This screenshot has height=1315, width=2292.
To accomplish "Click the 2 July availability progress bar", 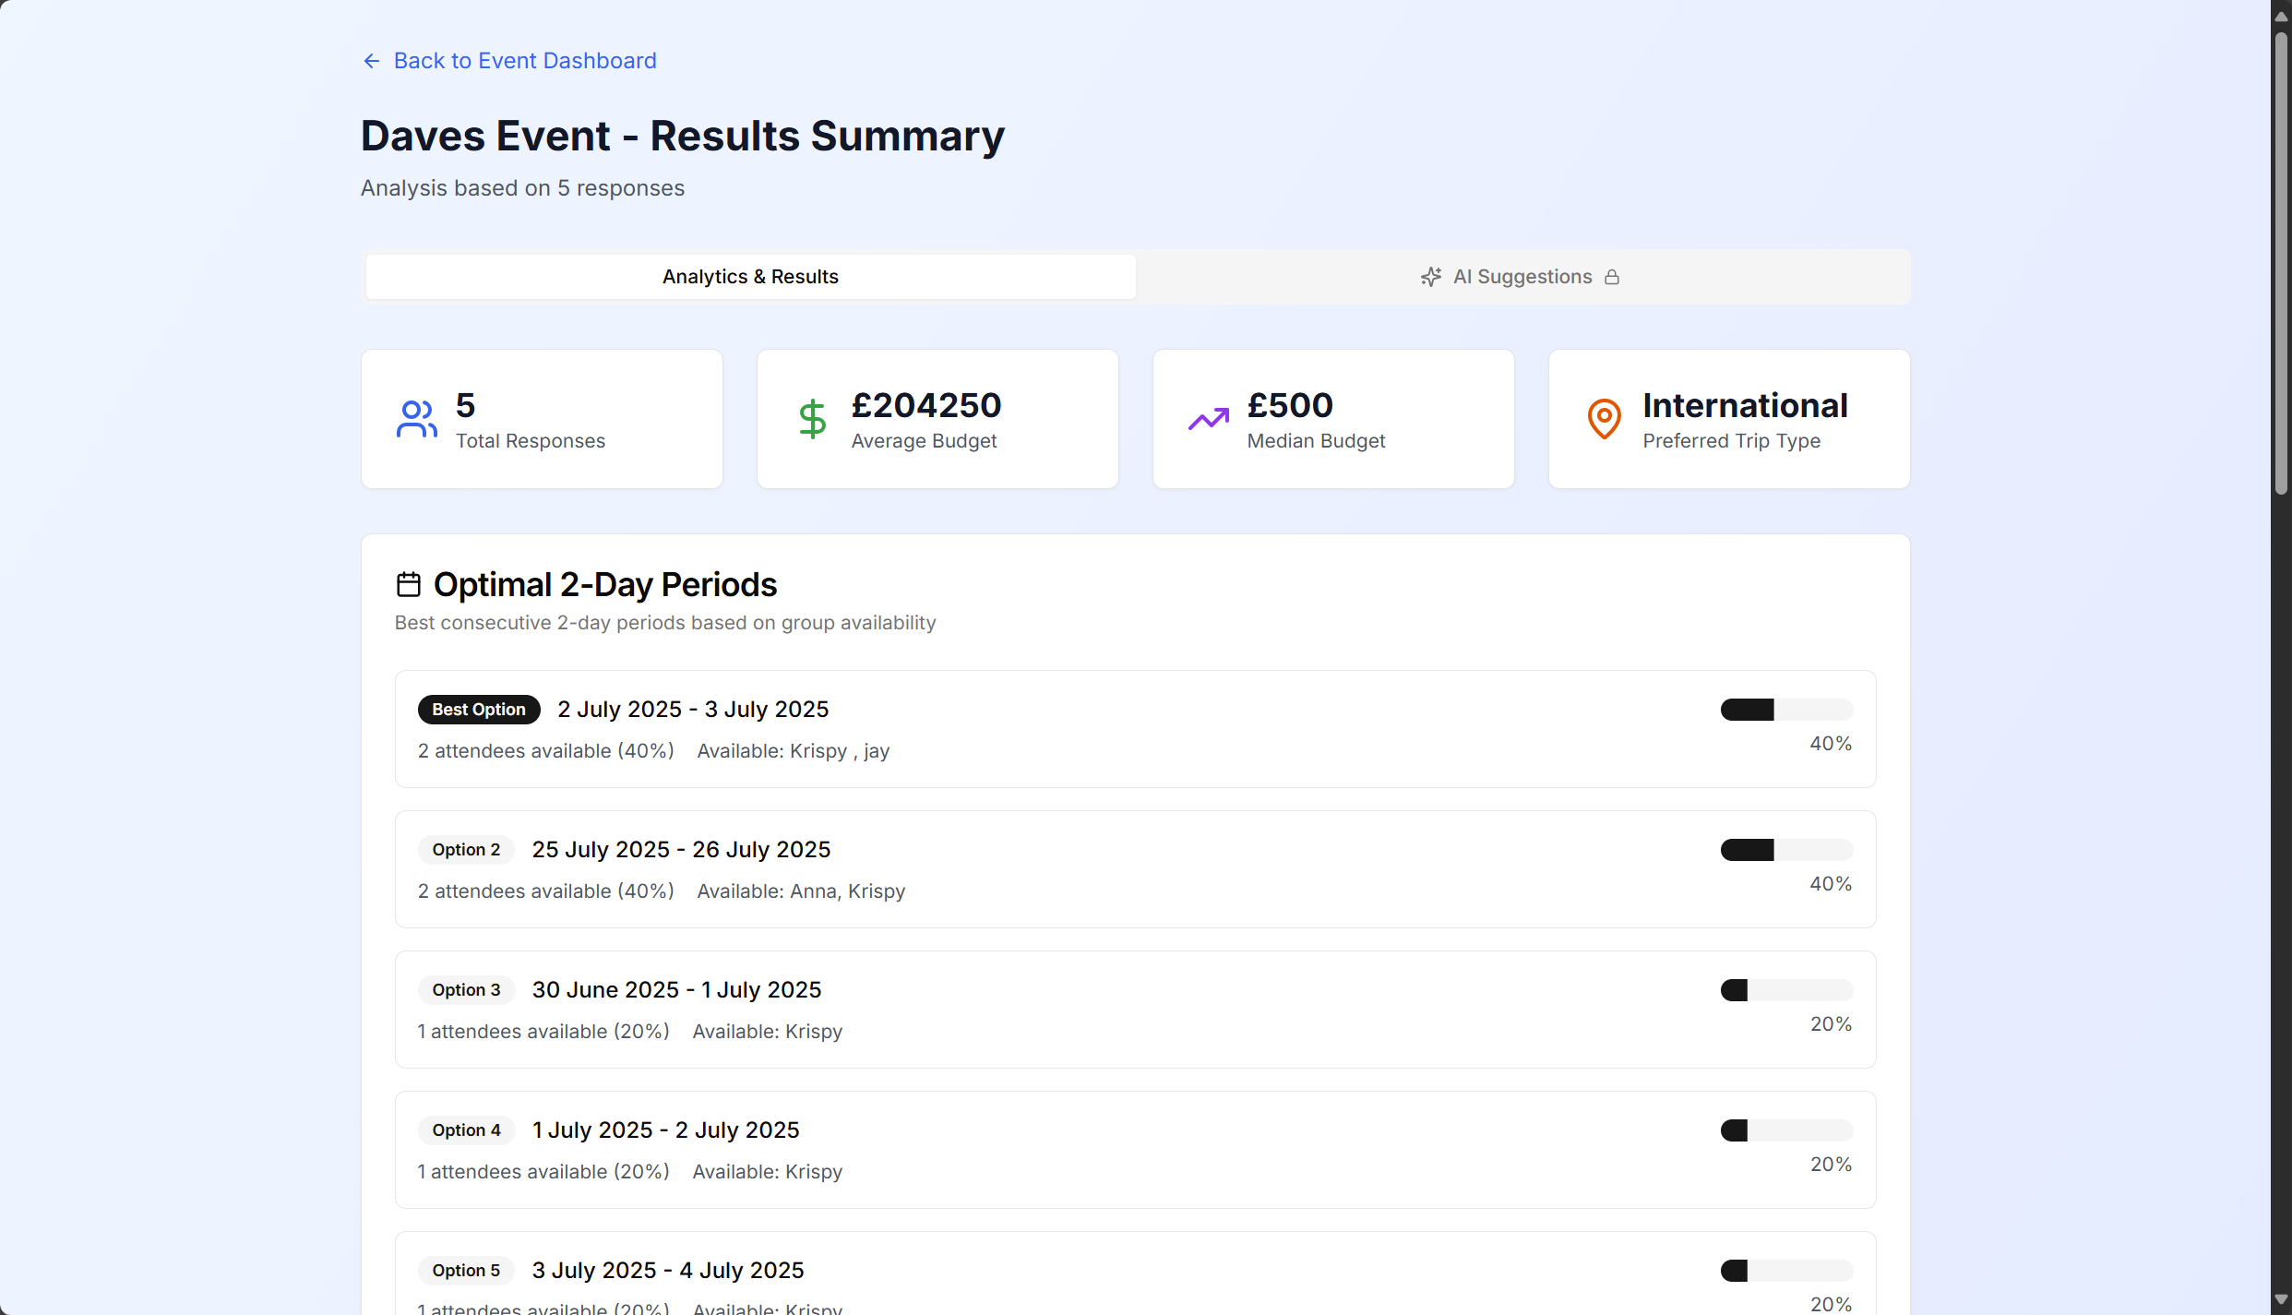I will (x=1786, y=710).
